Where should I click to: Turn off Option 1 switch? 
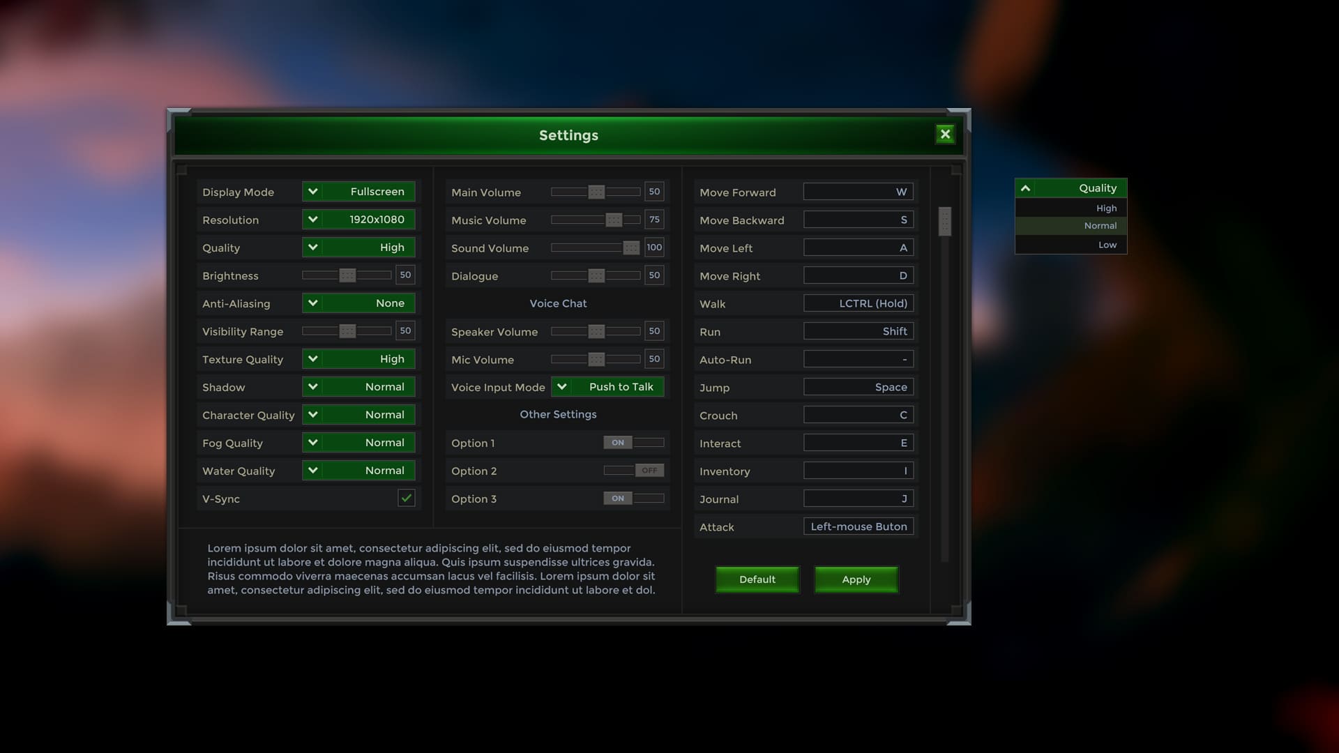[634, 443]
